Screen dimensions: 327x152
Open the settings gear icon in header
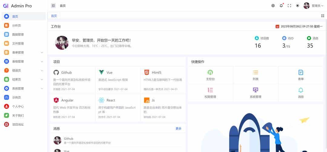[273, 6]
